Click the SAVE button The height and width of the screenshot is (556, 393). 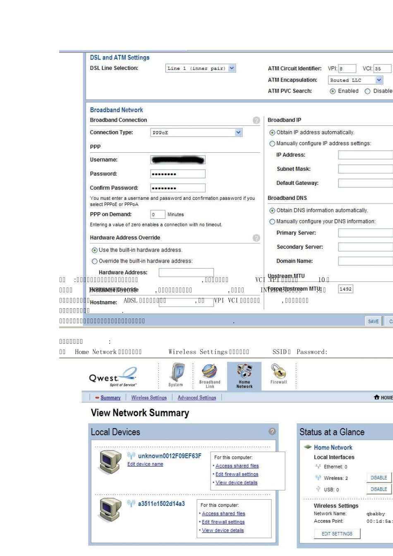pyautogui.click(x=374, y=321)
